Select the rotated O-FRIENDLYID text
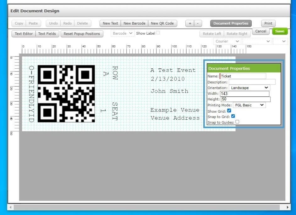Image resolution: width=296 pixels, height=215 pixels. point(31,94)
